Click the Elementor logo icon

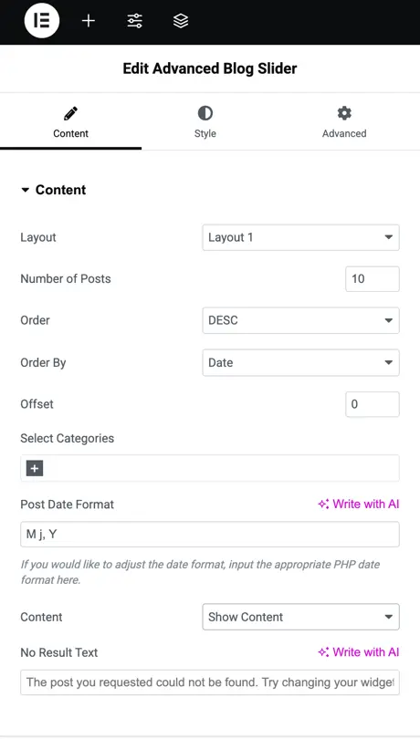click(x=41, y=21)
